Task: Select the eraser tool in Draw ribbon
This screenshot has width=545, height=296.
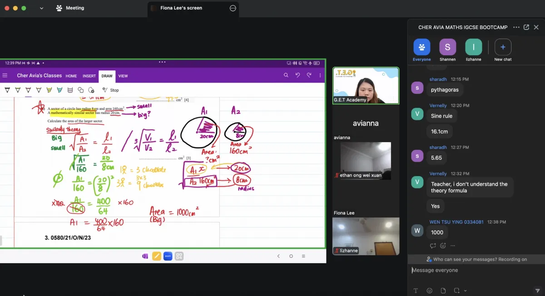Action: pos(70,90)
